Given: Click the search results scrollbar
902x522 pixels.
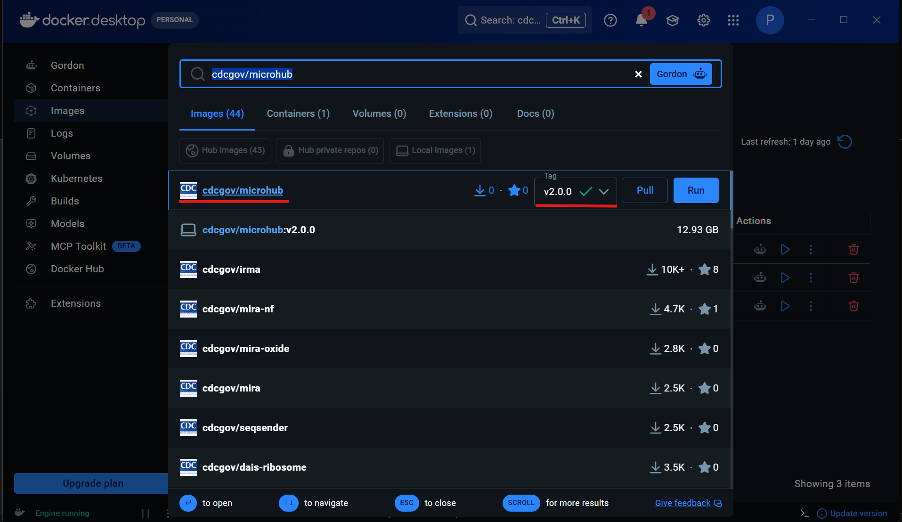Looking at the screenshot, I should (x=731, y=200).
